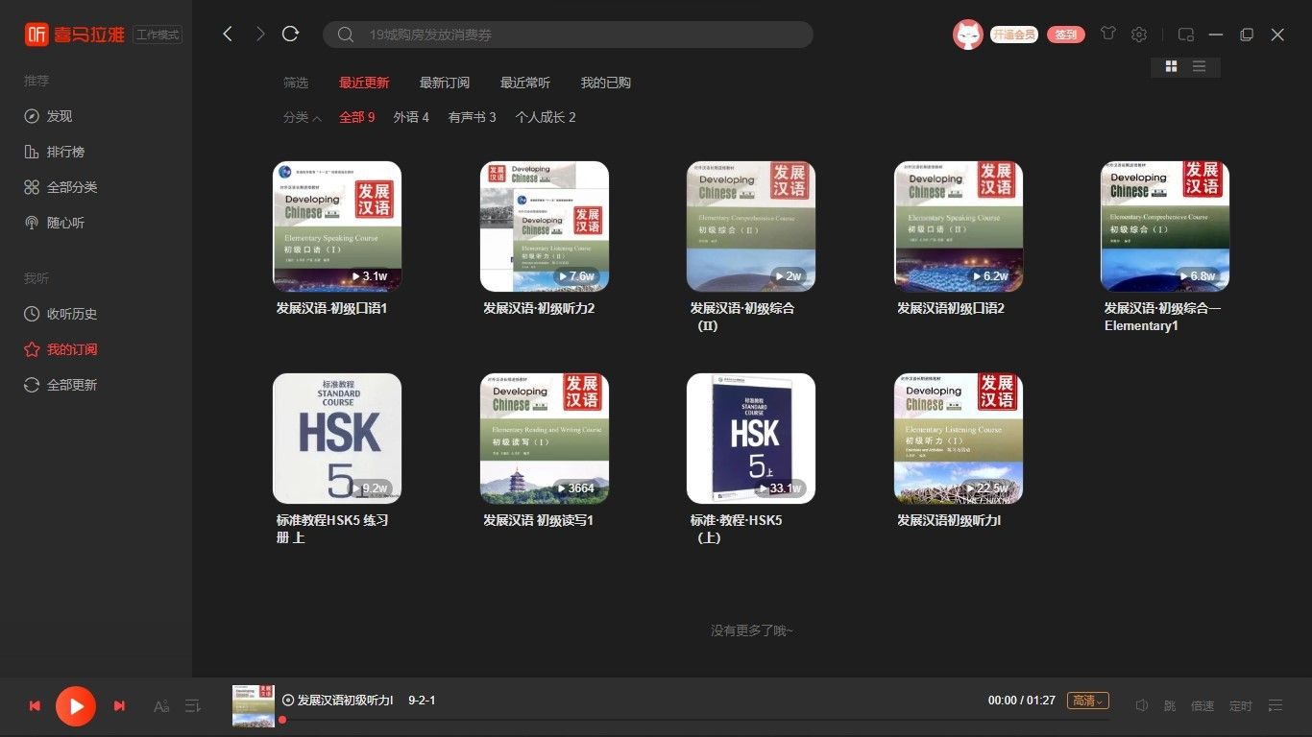This screenshot has width=1312, height=737.
Task: Switch to mini player mode icon
Action: coord(1186,35)
